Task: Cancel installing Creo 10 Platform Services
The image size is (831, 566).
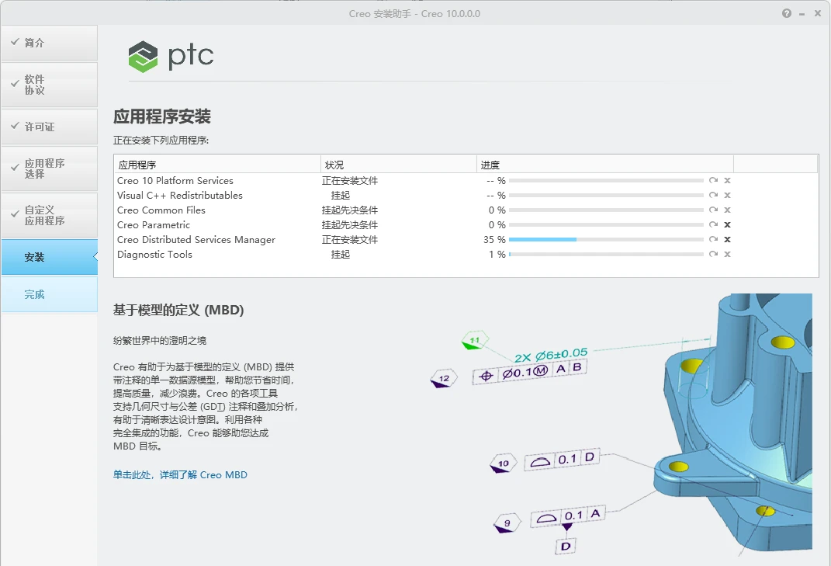Action: click(727, 180)
